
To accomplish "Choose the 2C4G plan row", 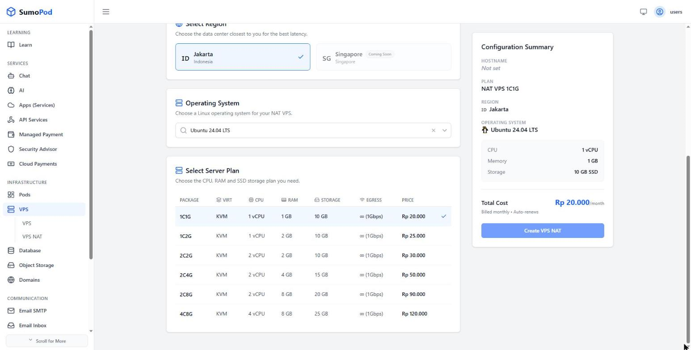I will pyautogui.click(x=313, y=275).
